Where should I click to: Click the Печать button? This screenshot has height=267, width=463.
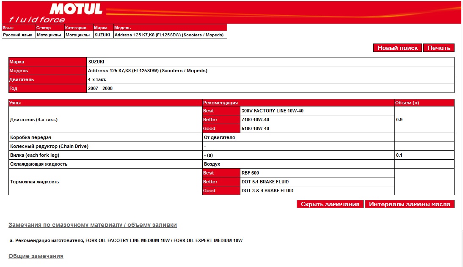coord(439,48)
